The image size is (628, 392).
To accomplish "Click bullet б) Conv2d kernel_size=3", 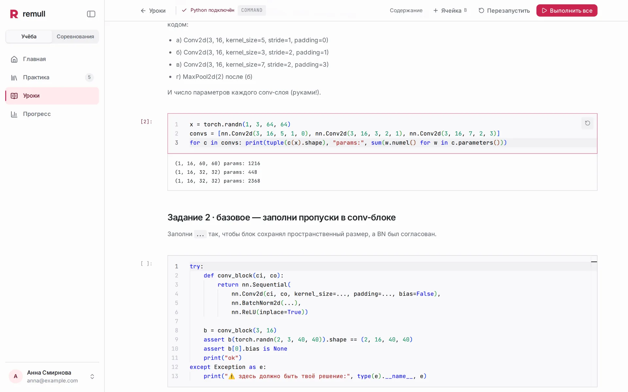I will pyautogui.click(x=252, y=52).
